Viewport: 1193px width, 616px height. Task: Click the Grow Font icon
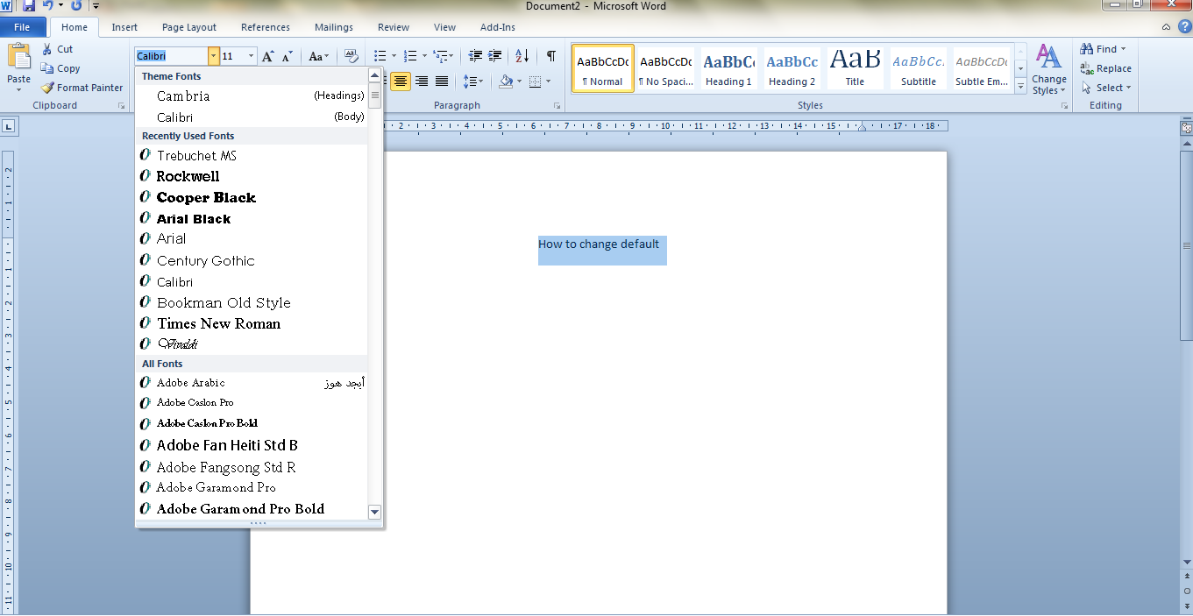point(268,56)
